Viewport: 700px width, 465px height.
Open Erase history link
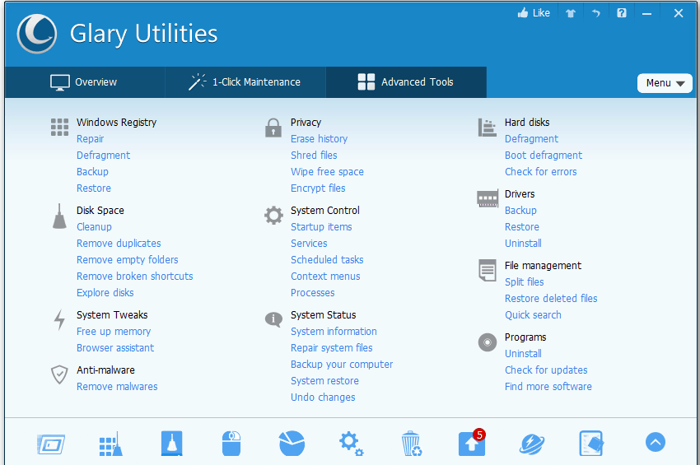[x=320, y=139]
